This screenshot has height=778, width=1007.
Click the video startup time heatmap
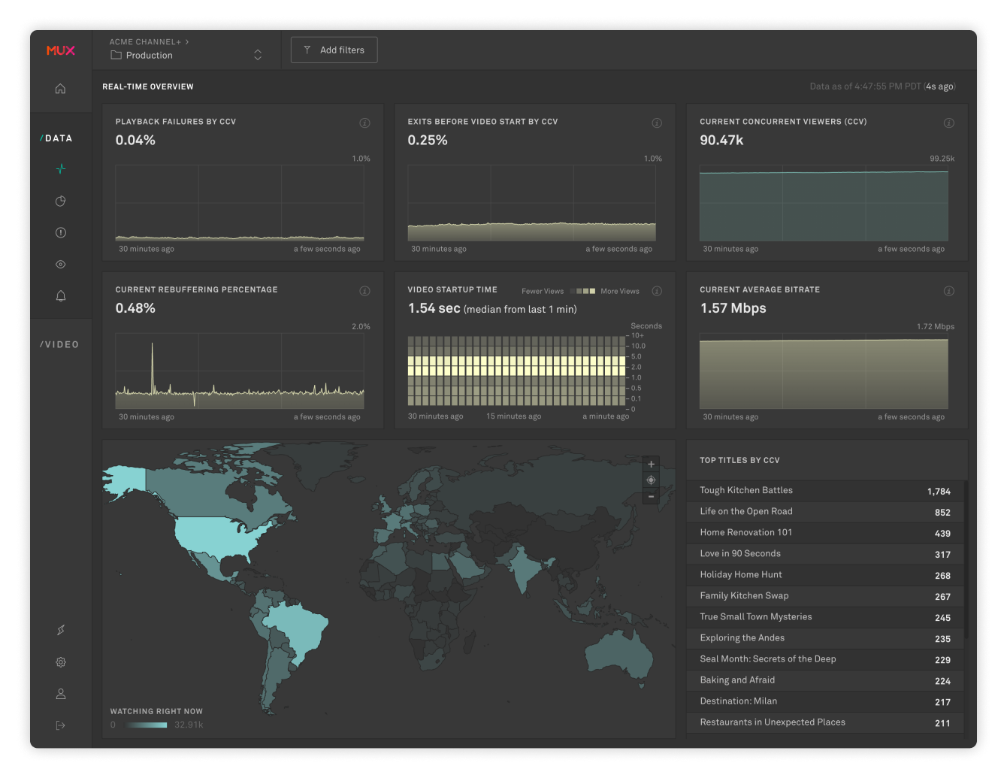click(516, 371)
